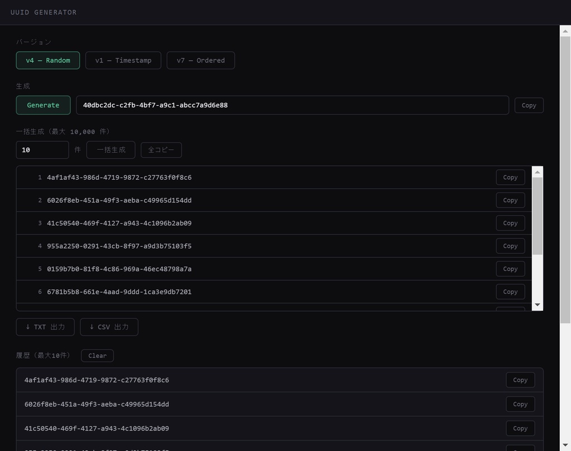571x451 pixels.
Task: Copy bulk row 6 UUID 6781b5b8
Action: [510, 292]
